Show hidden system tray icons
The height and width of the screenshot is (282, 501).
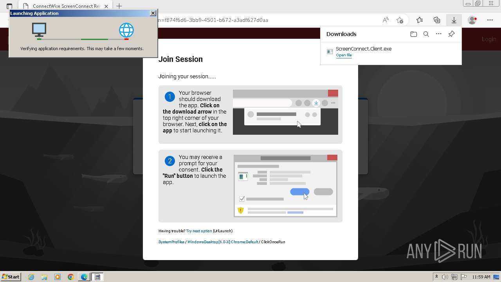[x=436, y=277]
